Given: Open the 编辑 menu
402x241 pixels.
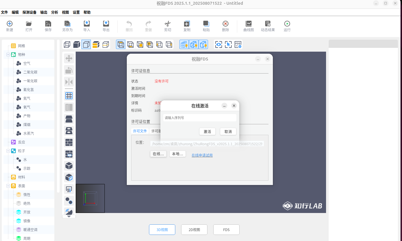Looking at the screenshot, I should coord(15,12).
